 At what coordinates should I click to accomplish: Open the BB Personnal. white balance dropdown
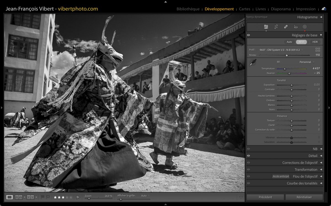pyautogui.click(x=307, y=62)
